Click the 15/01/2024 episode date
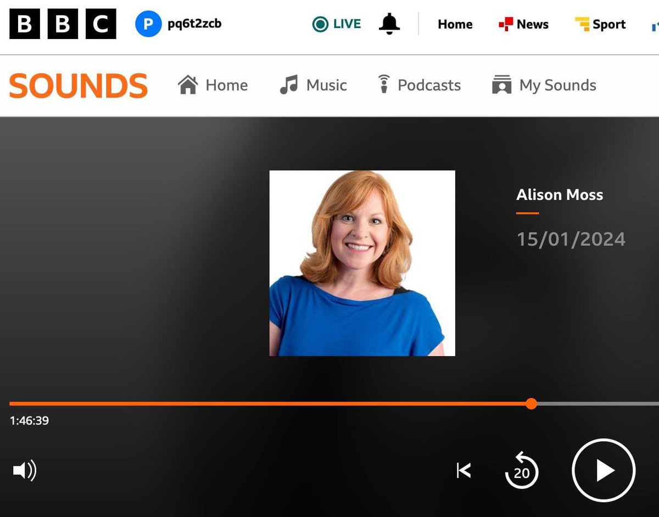The width and height of the screenshot is (659, 517). coord(571,239)
